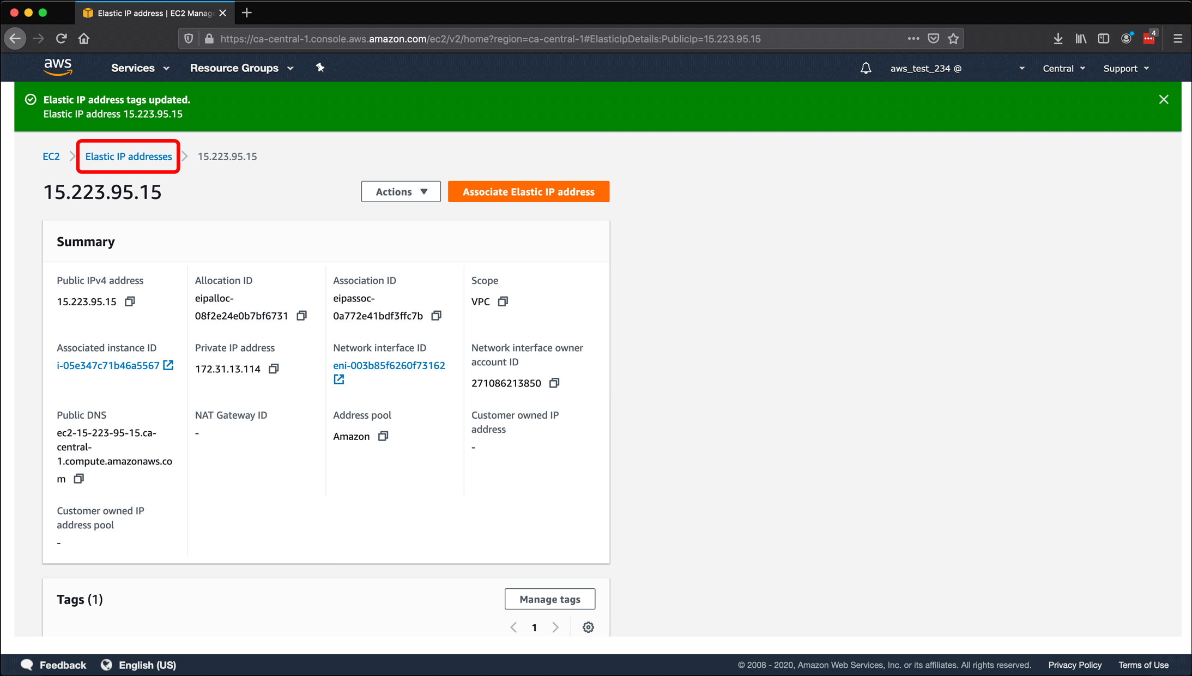Click the Elastic IP addresses breadcrumb link
Viewport: 1192px width, 676px height.
(x=129, y=156)
